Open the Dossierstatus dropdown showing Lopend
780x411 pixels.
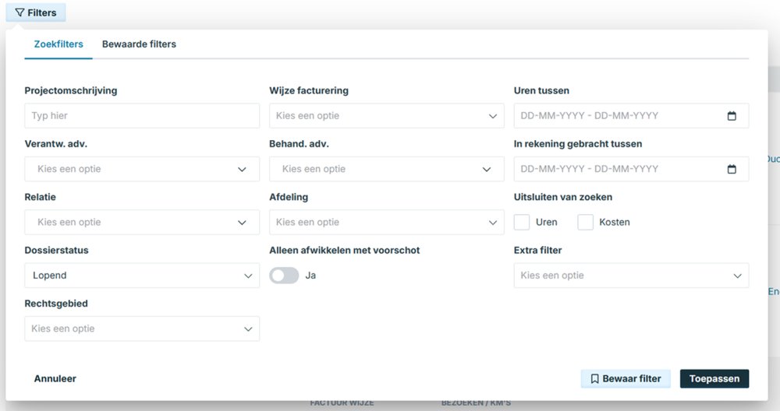142,276
